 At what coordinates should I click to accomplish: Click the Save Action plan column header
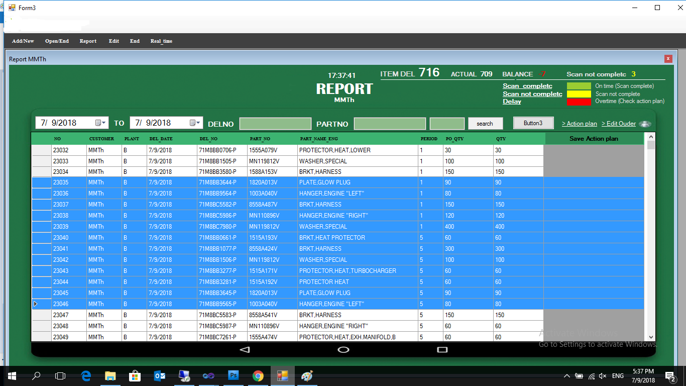(x=594, y=139)
